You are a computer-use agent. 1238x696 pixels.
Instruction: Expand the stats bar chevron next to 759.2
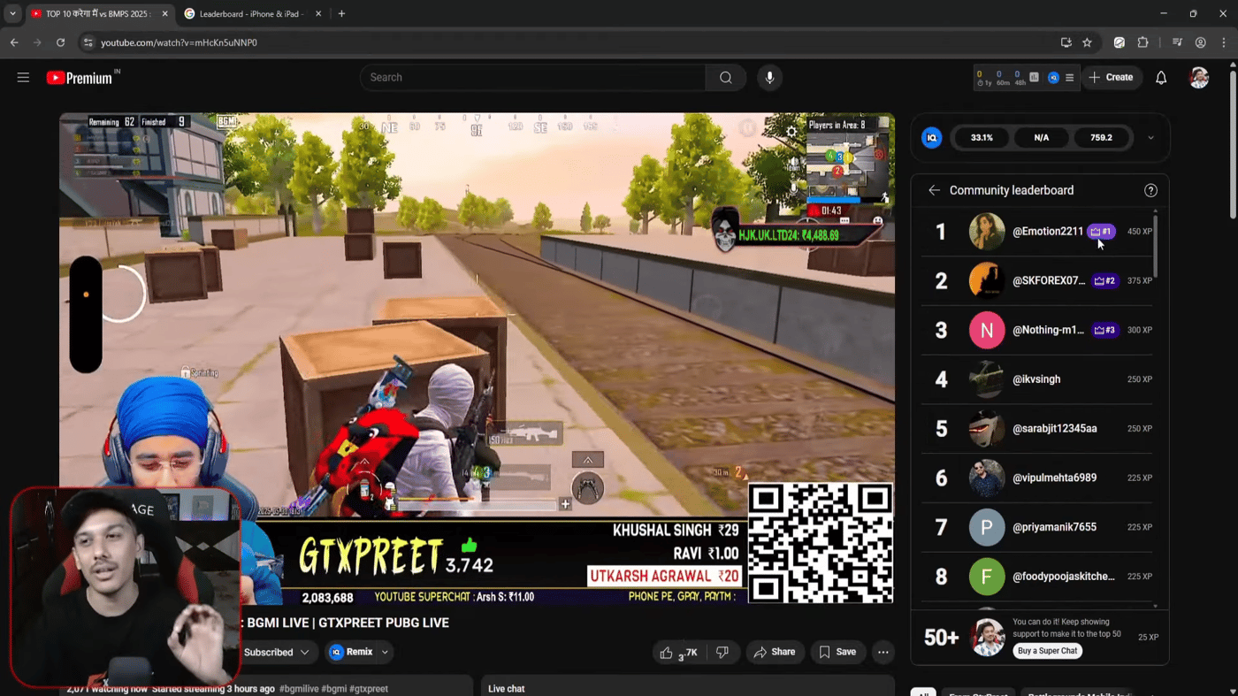(1150, 137)
